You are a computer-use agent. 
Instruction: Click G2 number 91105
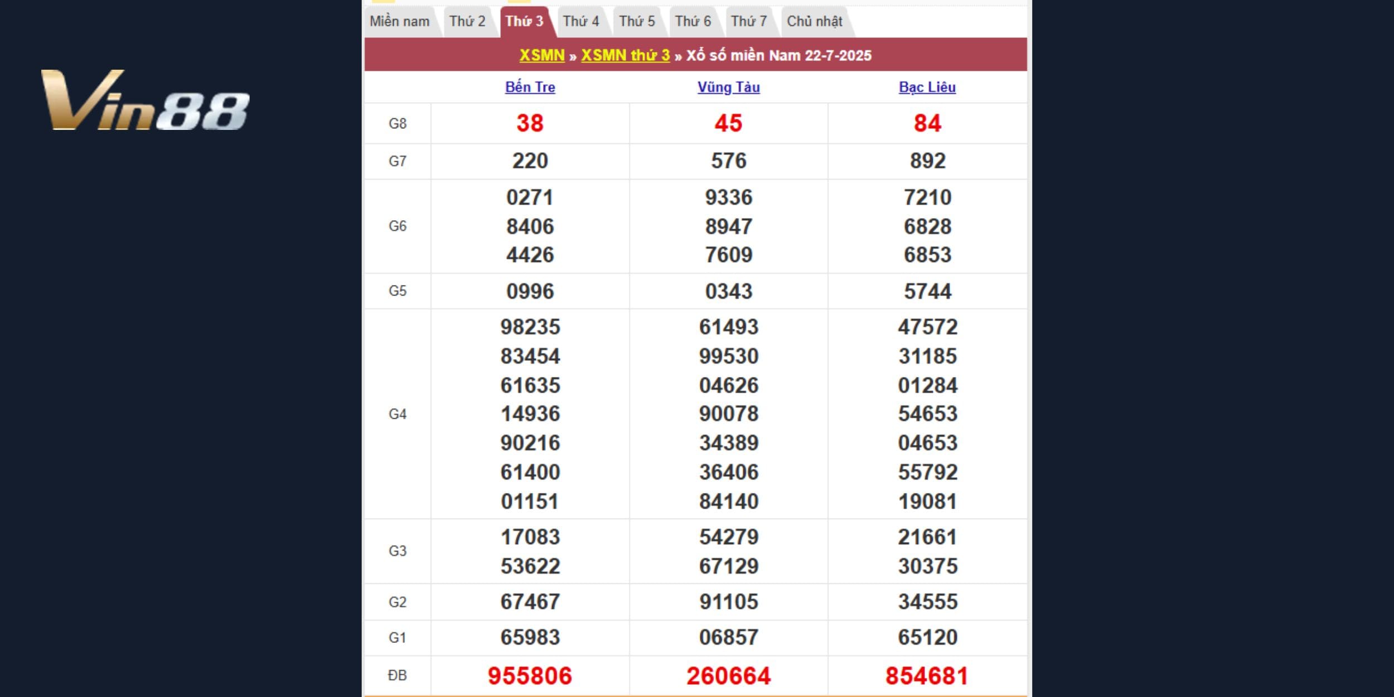click(728, 602)
